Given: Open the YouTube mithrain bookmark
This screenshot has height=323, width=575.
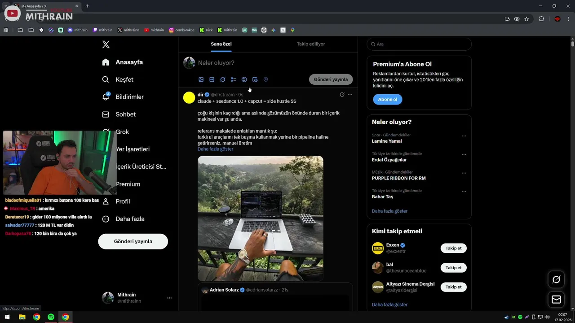Looking at the screenshot, I should click(x=154, y=30).
